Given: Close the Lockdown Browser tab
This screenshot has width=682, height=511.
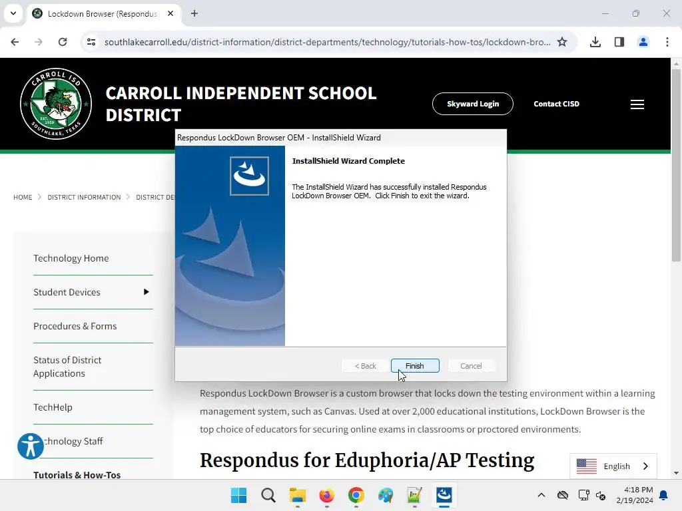Looking at the screenshot, I should (170, 13).
